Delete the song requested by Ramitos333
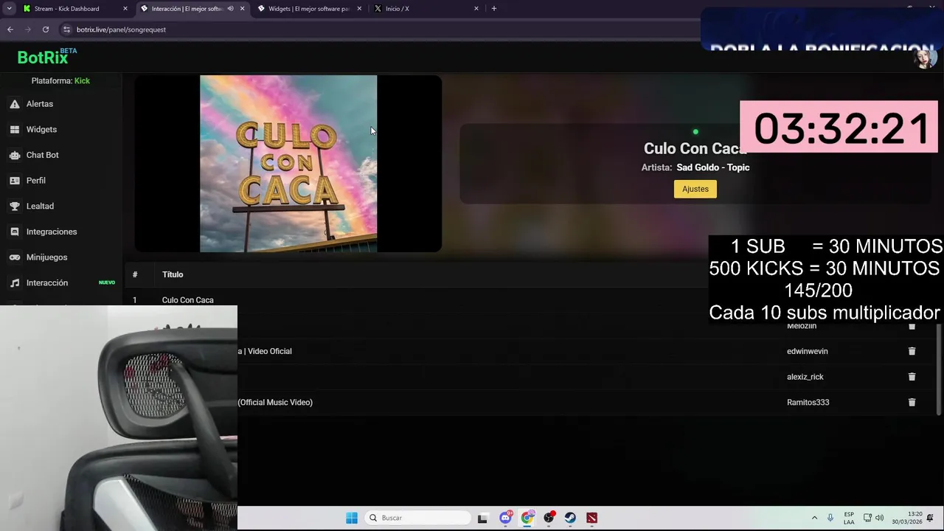The height and width of the screenshot is (531, 944). (x=912, y=402)
